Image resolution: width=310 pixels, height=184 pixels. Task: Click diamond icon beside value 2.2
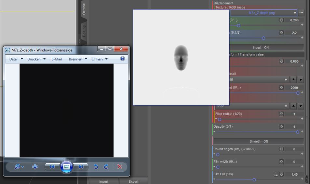(x=281, y=33)
